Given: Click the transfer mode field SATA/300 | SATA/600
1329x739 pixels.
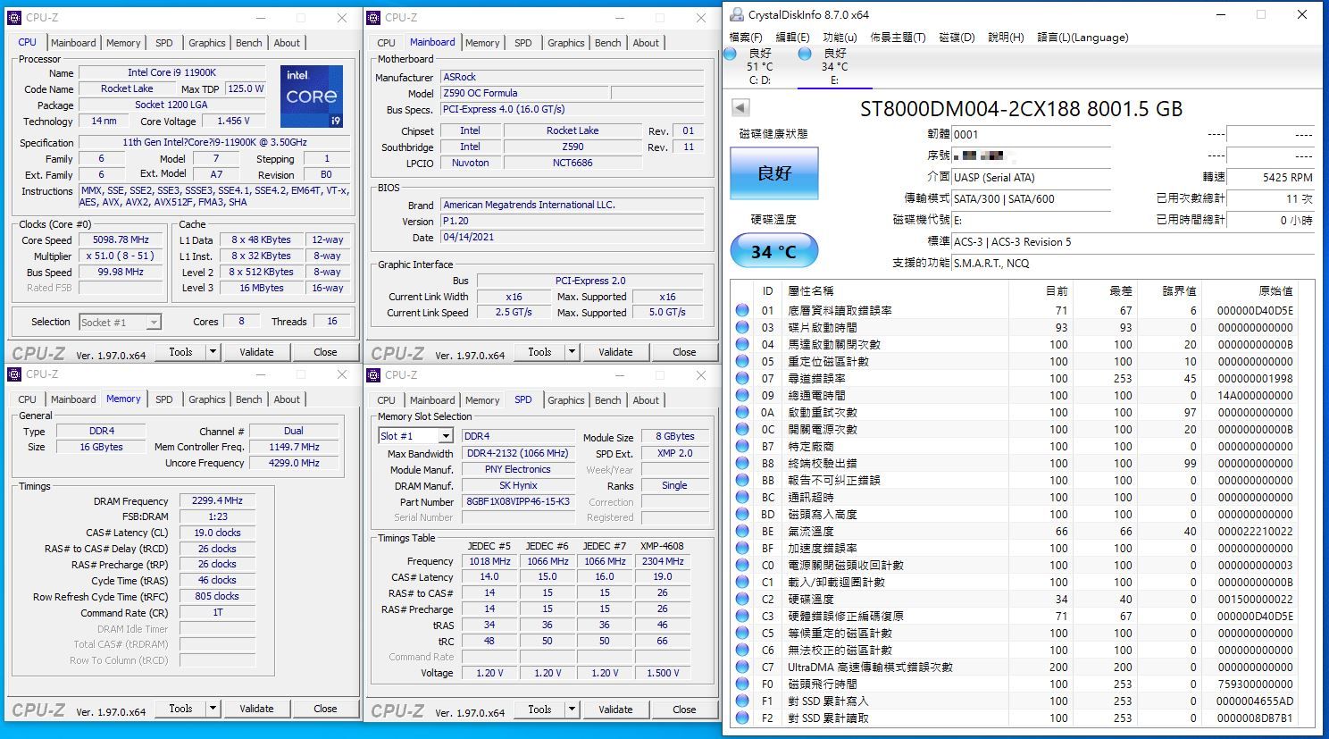Looking at the screenshot, I should 1031,199.
